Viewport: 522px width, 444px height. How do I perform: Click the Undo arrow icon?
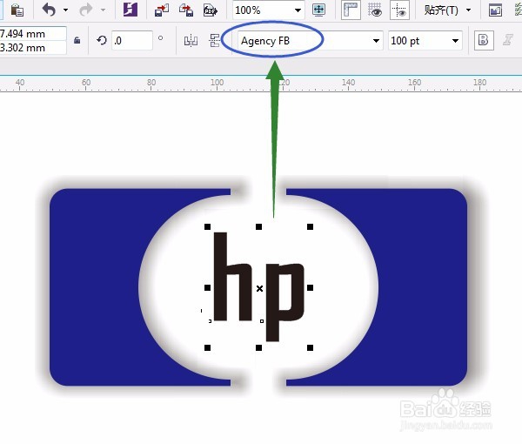[x=49, y=10]
